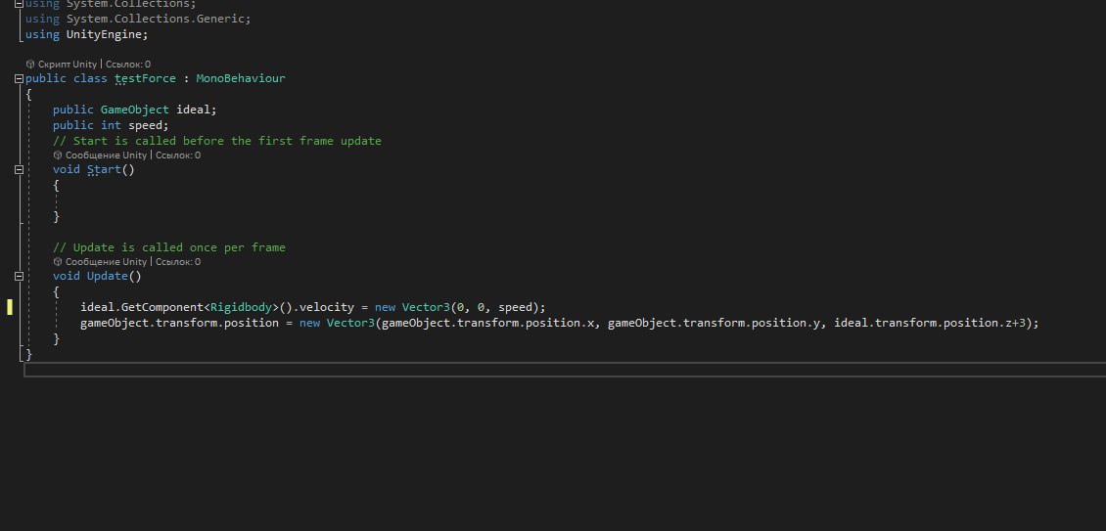Click Unity message icon above Update method
This screenshot has width=1106, height=531.
tap(58, 262)
